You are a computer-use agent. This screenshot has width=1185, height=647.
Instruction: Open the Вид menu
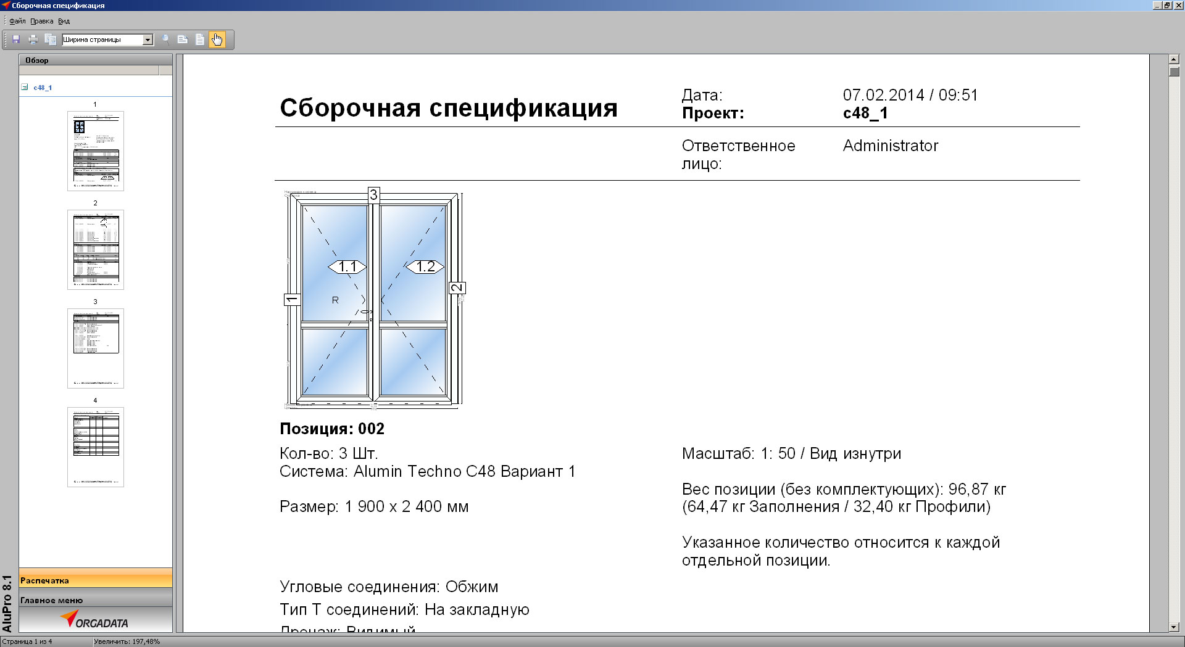(x=64, y=21)
